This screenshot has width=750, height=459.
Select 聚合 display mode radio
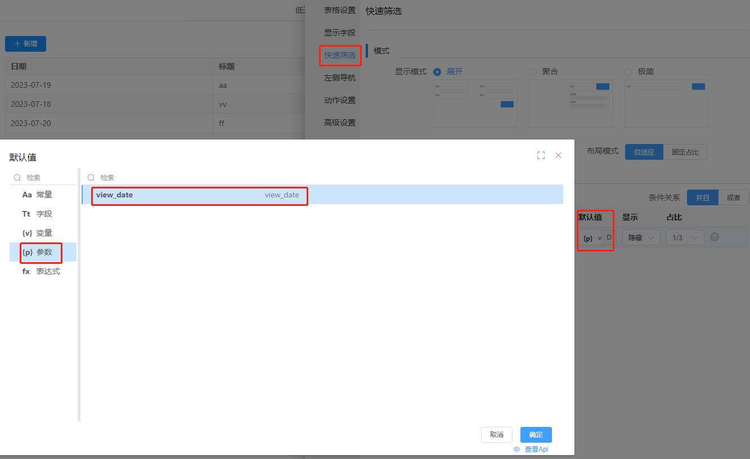pyautogui.click(x=533, y=72)
